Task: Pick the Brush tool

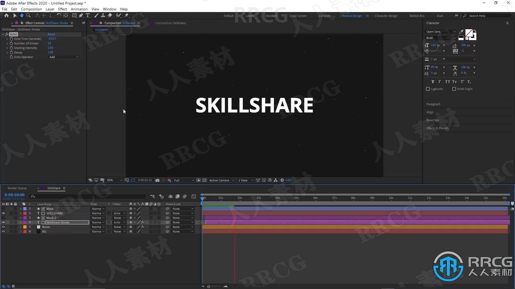Action: pyautogui.click(x=97, y=16)
